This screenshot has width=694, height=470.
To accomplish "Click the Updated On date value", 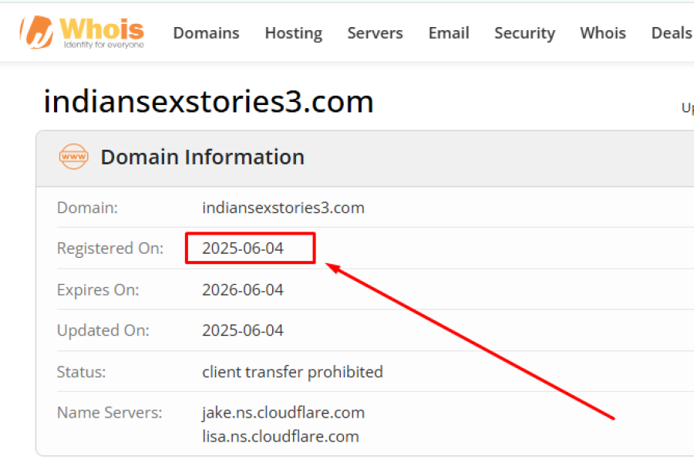I will pos(243,330).
